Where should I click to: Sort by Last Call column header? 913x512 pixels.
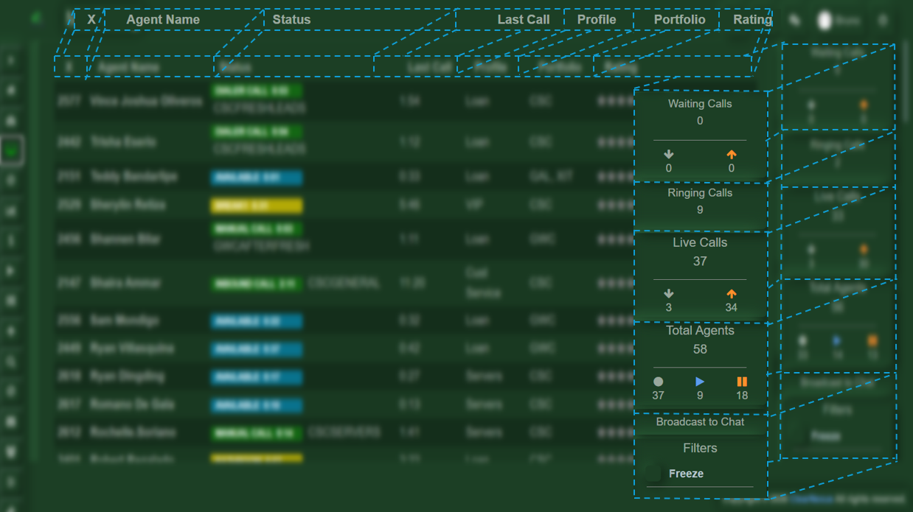click(523, 20)
